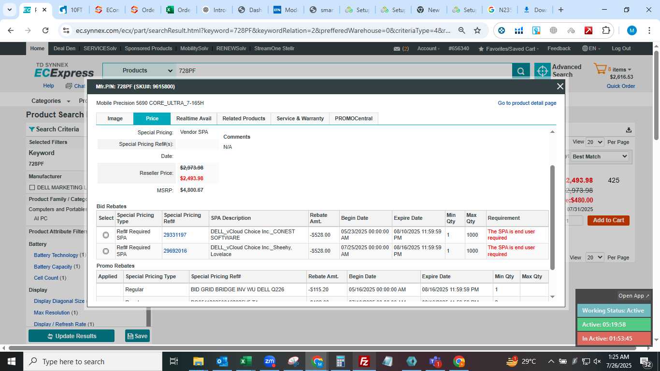Check the DELL MARKETING manufacturer checkbox
Image resolution: width=660 pixels, height=371 pixels.
pyautogui.click(x=32, y=187)
